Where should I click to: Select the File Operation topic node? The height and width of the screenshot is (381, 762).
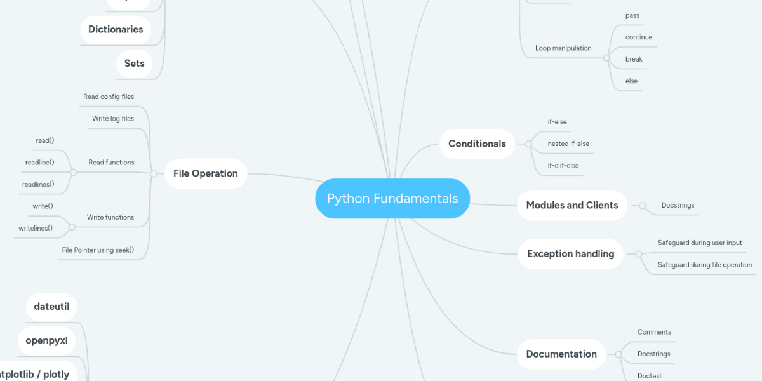point(205,173)
